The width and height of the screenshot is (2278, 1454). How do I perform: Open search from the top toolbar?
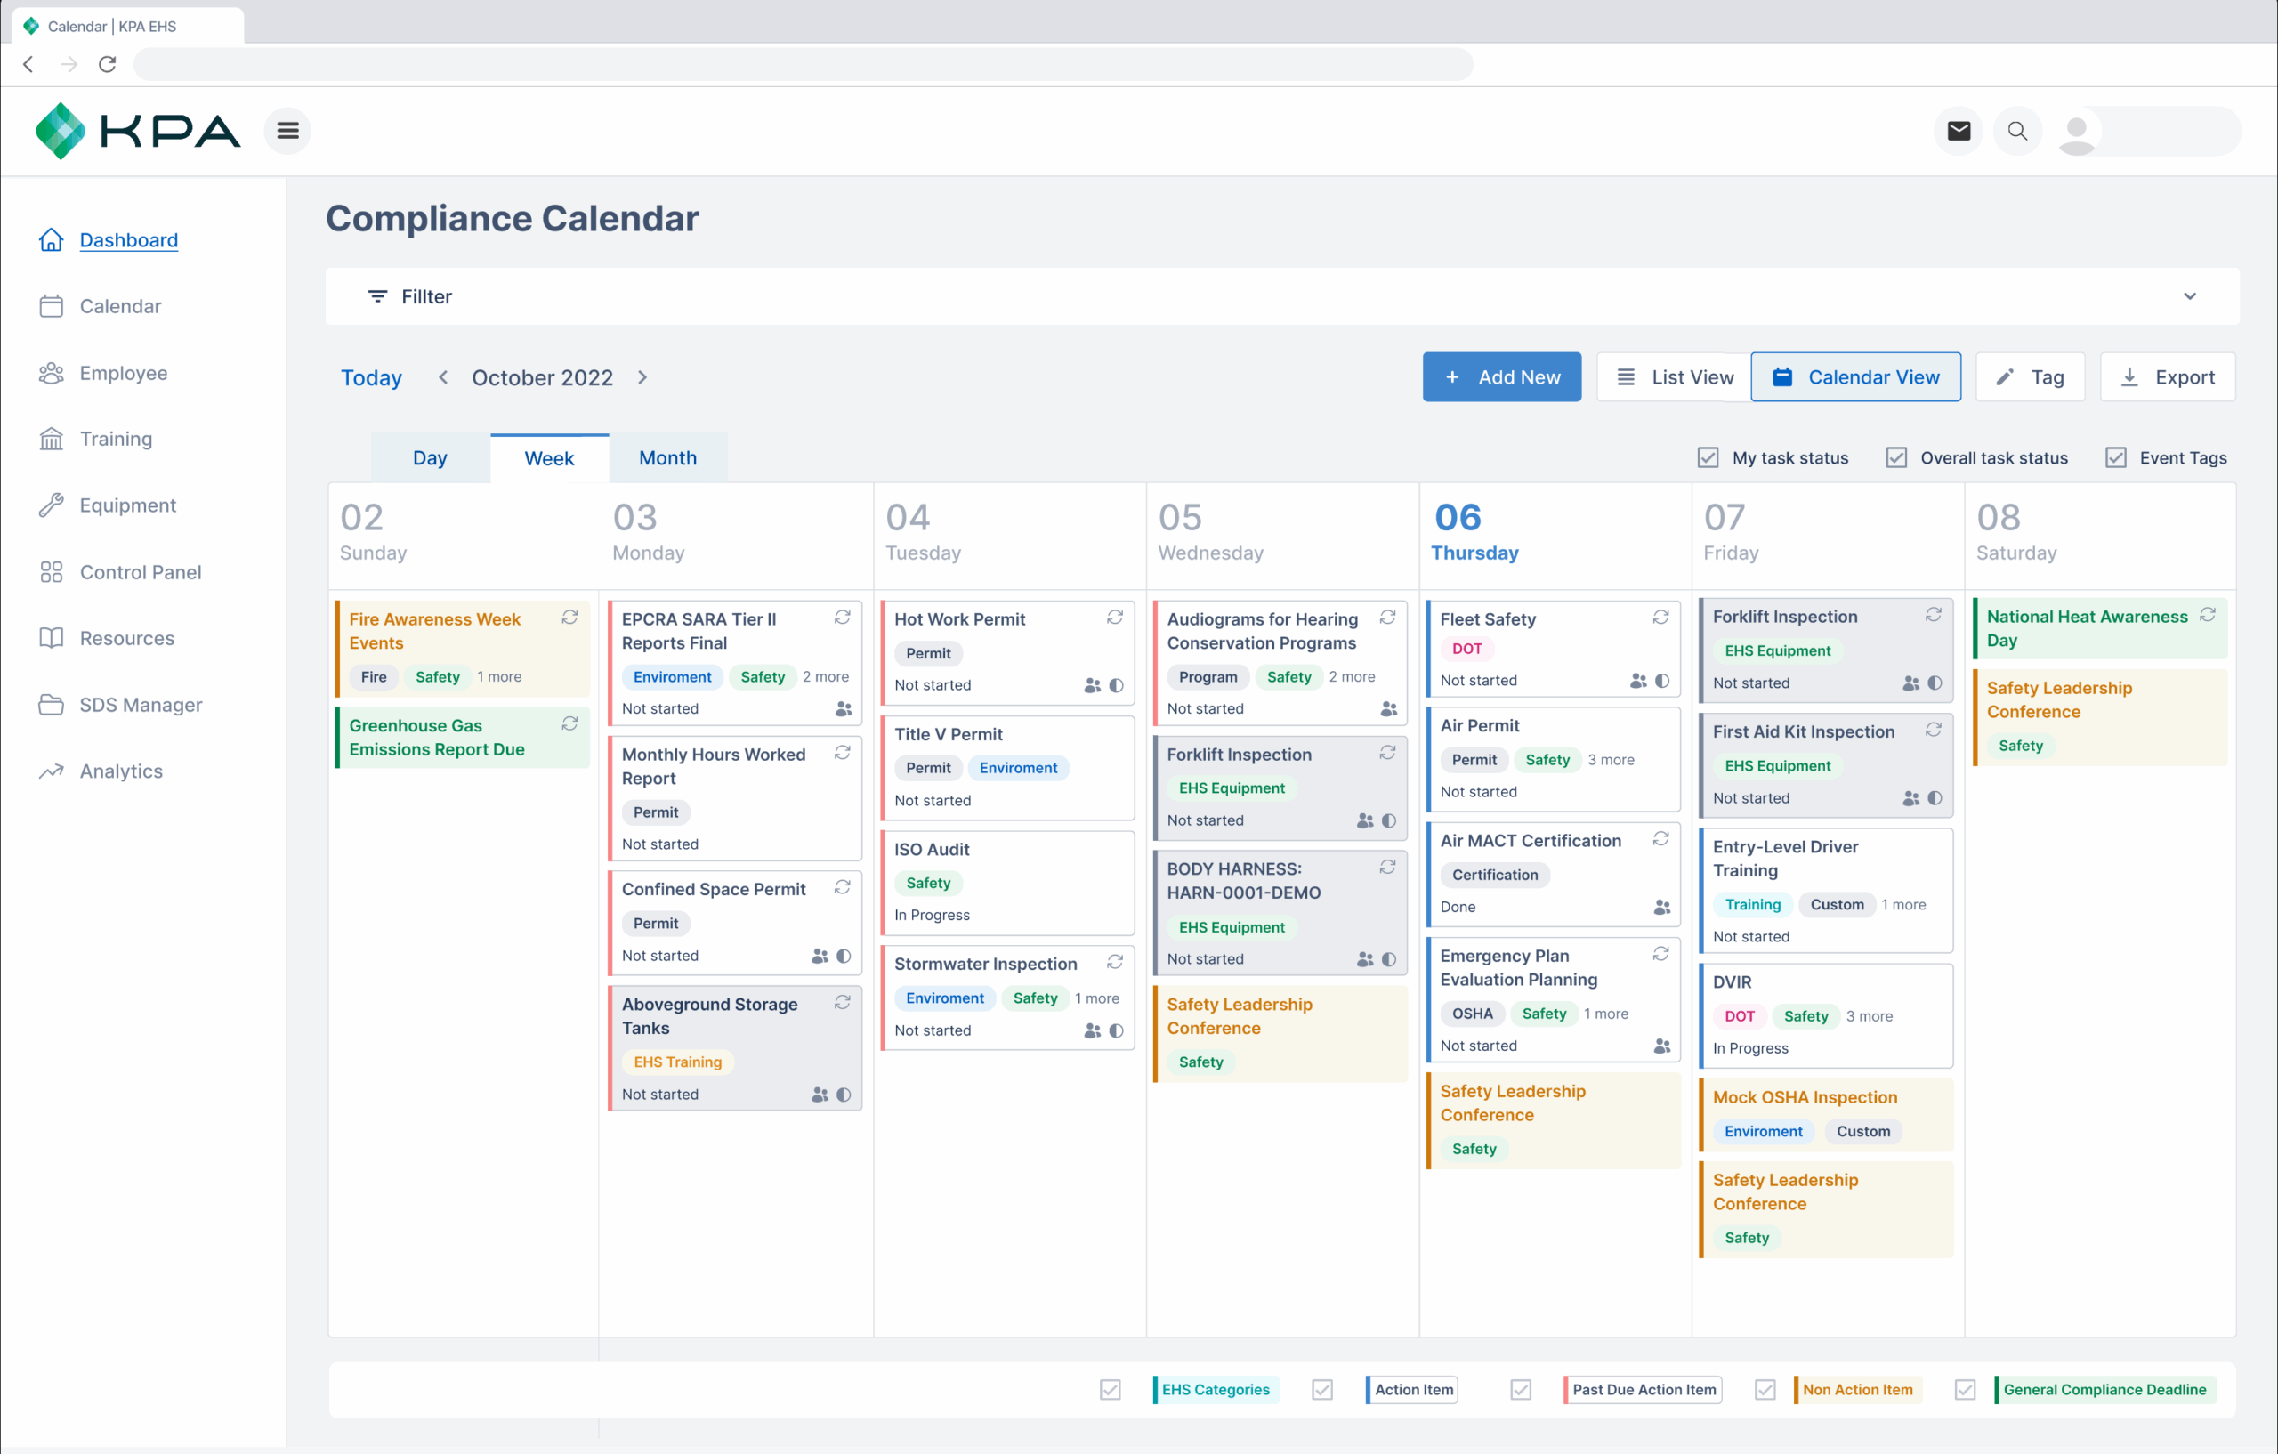(2018, 131)
